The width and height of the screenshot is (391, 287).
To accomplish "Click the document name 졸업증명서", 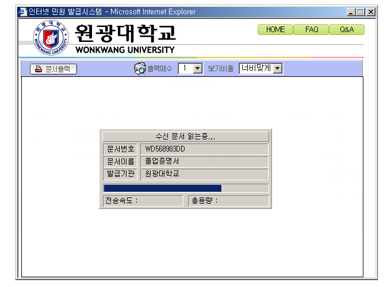I will coord(162,161).
